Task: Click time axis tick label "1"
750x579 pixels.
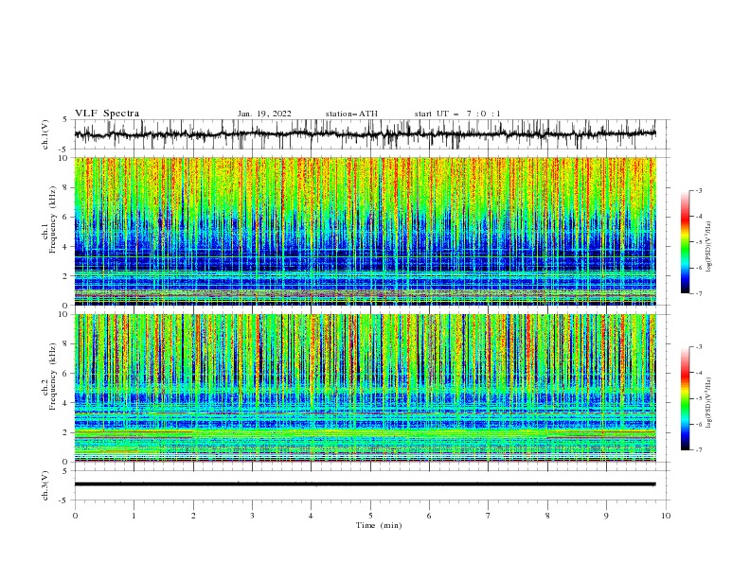Action: (134, 516)
